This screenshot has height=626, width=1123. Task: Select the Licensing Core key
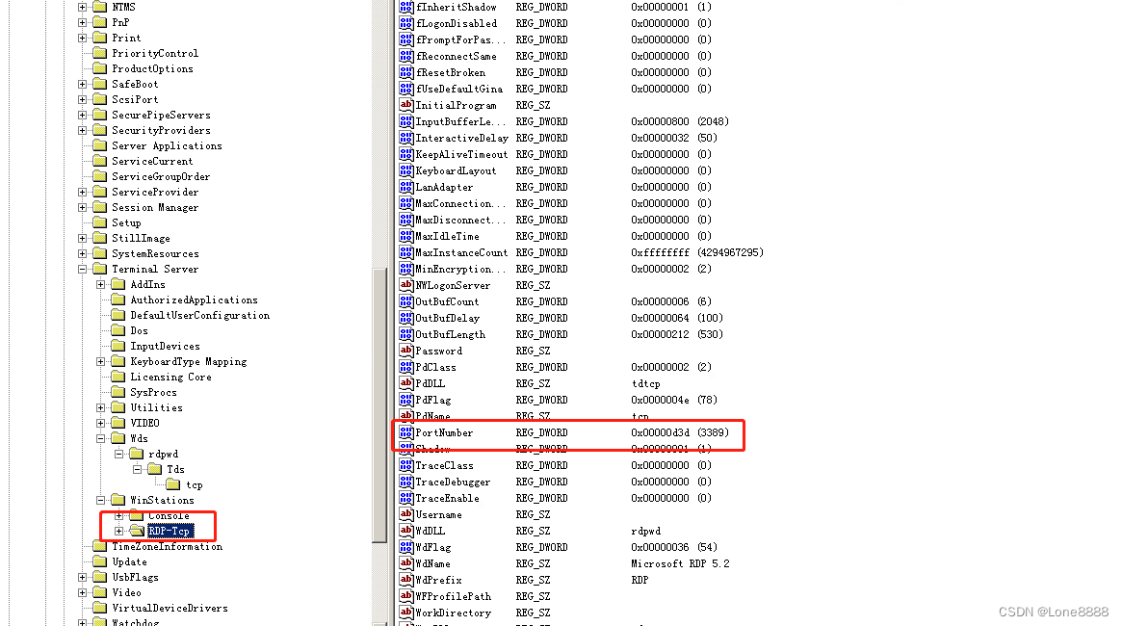coord(170,378)
